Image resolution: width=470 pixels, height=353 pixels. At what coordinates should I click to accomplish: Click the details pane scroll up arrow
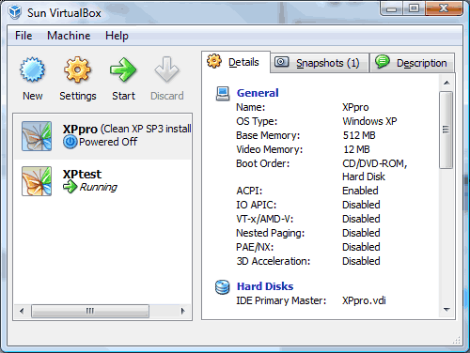tap(446, 83)
